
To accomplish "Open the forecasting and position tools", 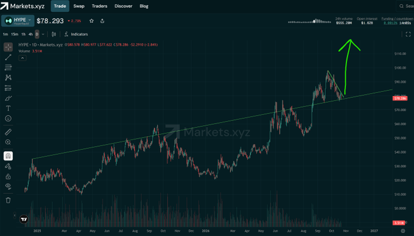I will pyautogui.click(x=8, y=88).
